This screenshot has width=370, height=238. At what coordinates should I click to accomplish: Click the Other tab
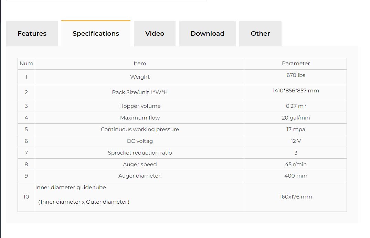click(260, 34)
